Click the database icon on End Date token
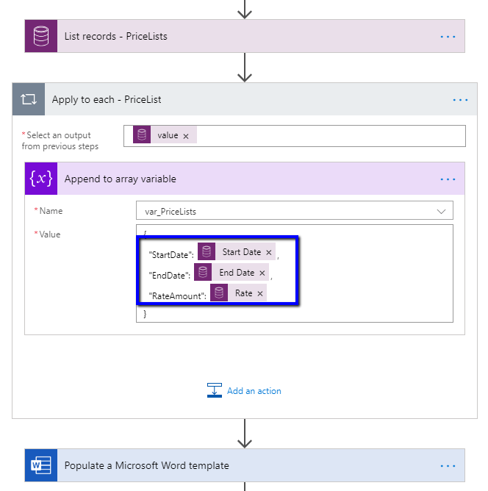The width and height of the screenshot is (488, 491). tap(204, 273)
